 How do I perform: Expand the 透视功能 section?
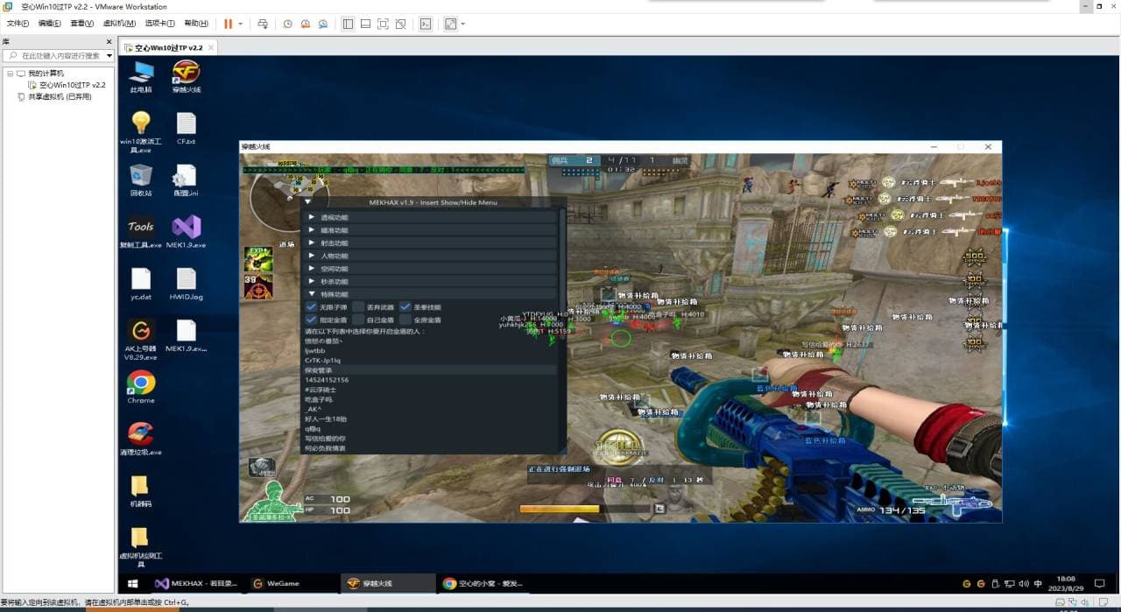429,217
